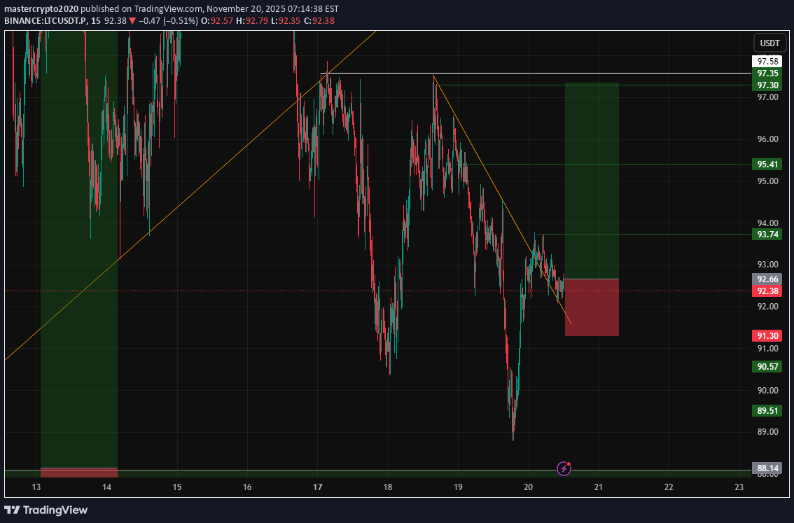Click the red current price label 92.38
794x523 pixels.
click(767, 291)
